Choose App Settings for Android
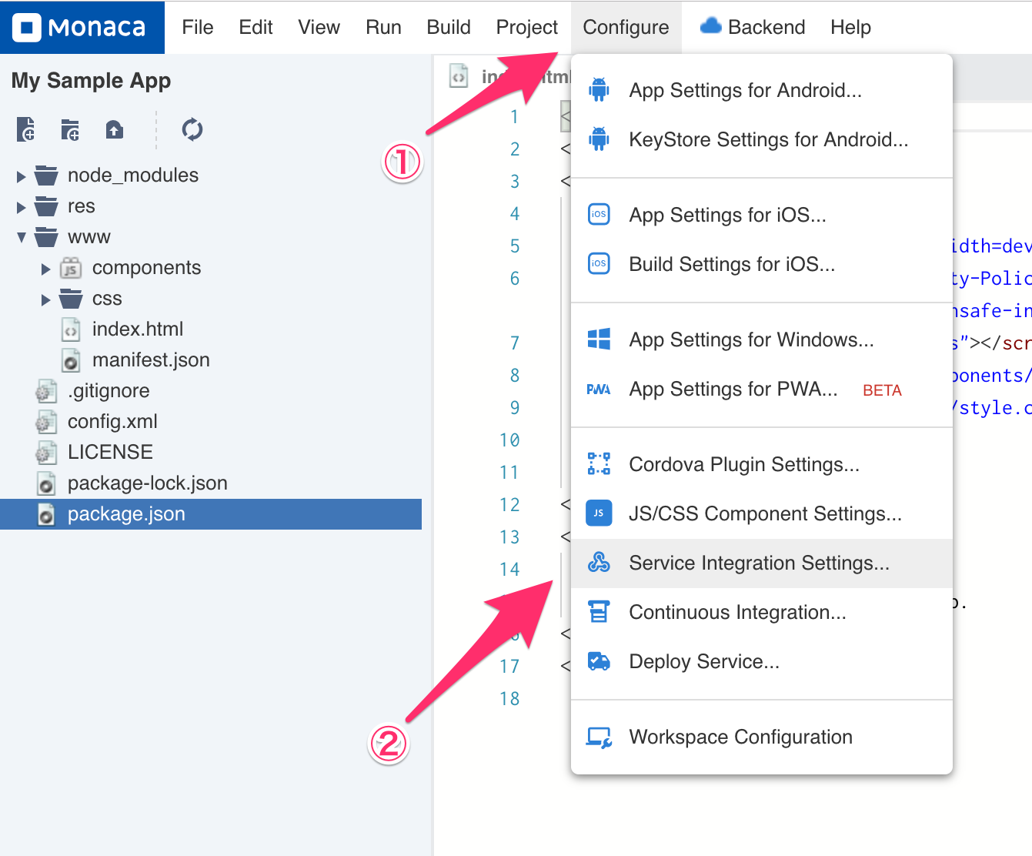Viewport: 1032px width, 856px height. click(x=762, y=90)
